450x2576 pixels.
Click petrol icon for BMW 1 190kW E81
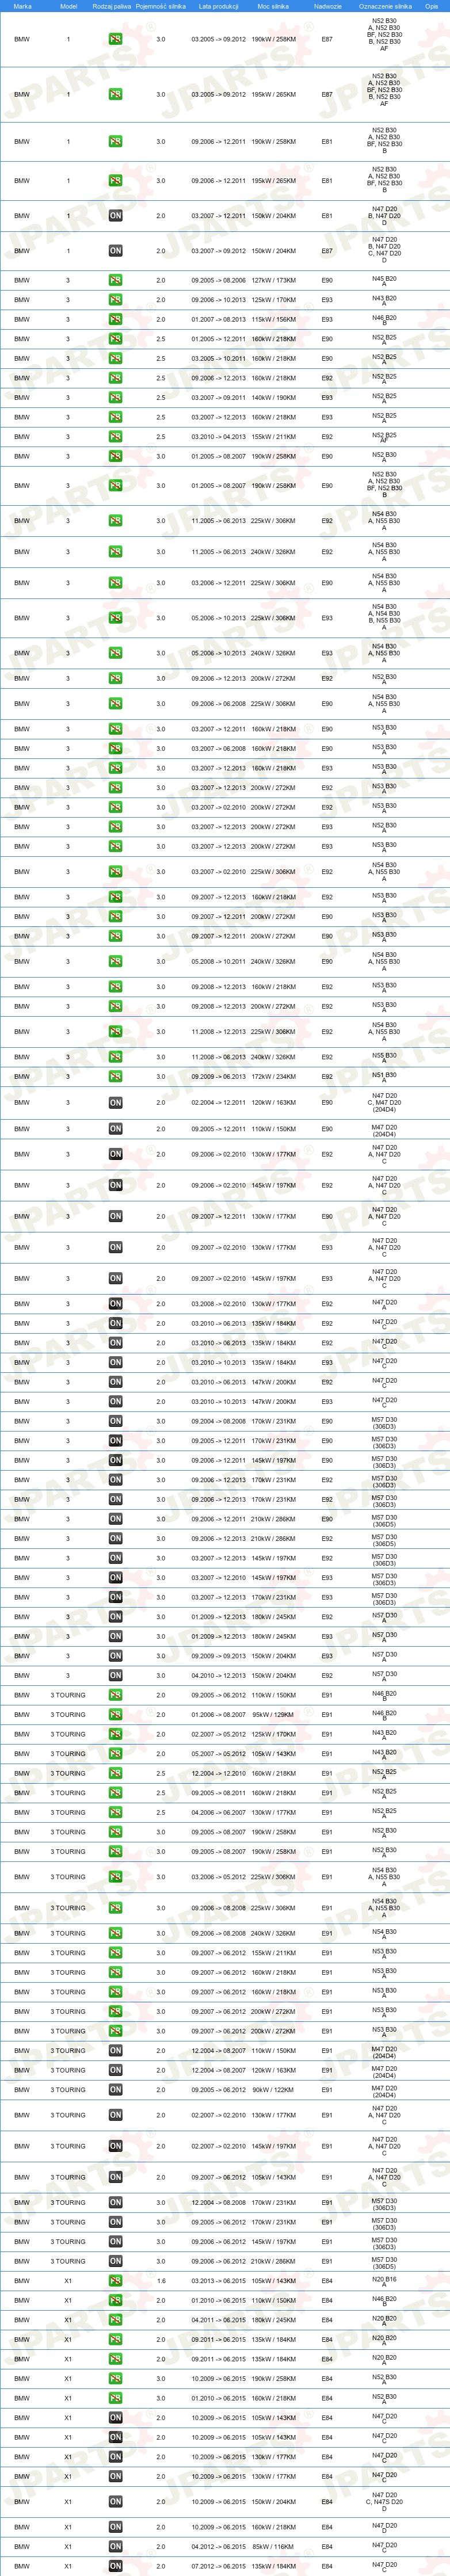115,141
